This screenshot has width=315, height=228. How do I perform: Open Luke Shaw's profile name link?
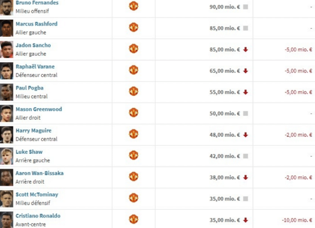29,152
